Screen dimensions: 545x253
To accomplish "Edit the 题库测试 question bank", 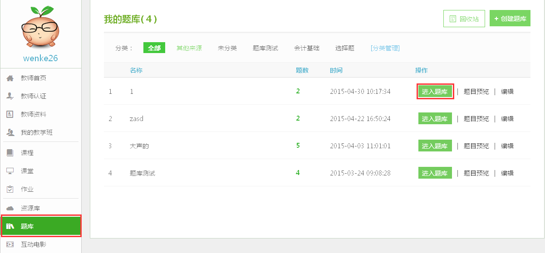I will coord(507,173).
